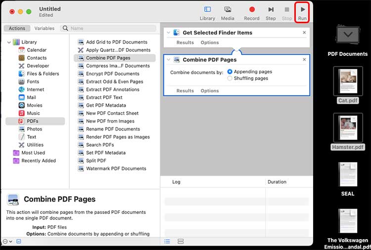The width and height of the screenshot is (371, 250).
Task: Switch to the Variables tab
Action: [x=44, y=28]
